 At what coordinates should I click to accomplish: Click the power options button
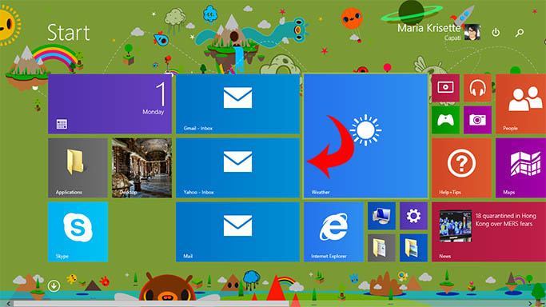click(496, 32)
